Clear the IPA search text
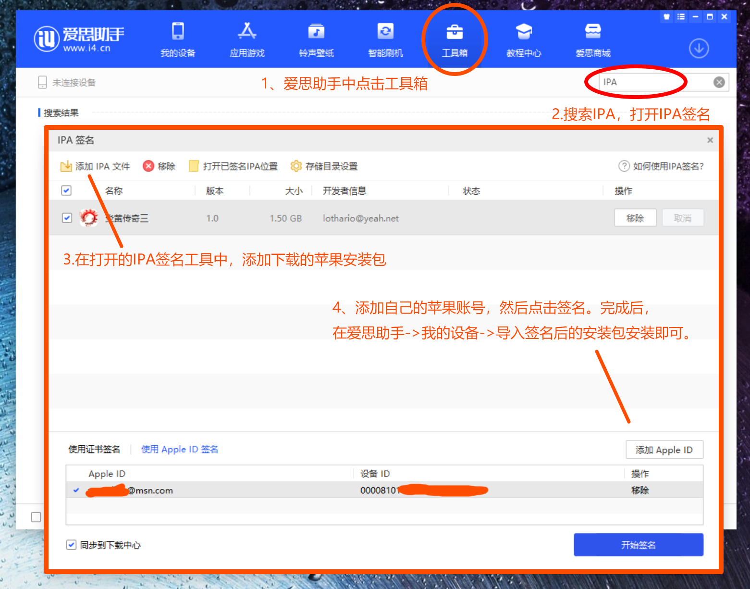 tap(719, 82)
